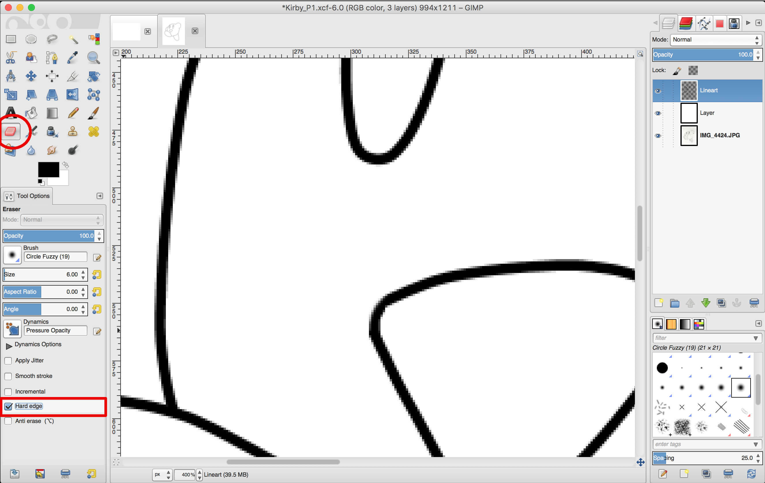Open the enter tags dropdown
This screenshot has height=483, width=765.
click(x=755, y=444)
